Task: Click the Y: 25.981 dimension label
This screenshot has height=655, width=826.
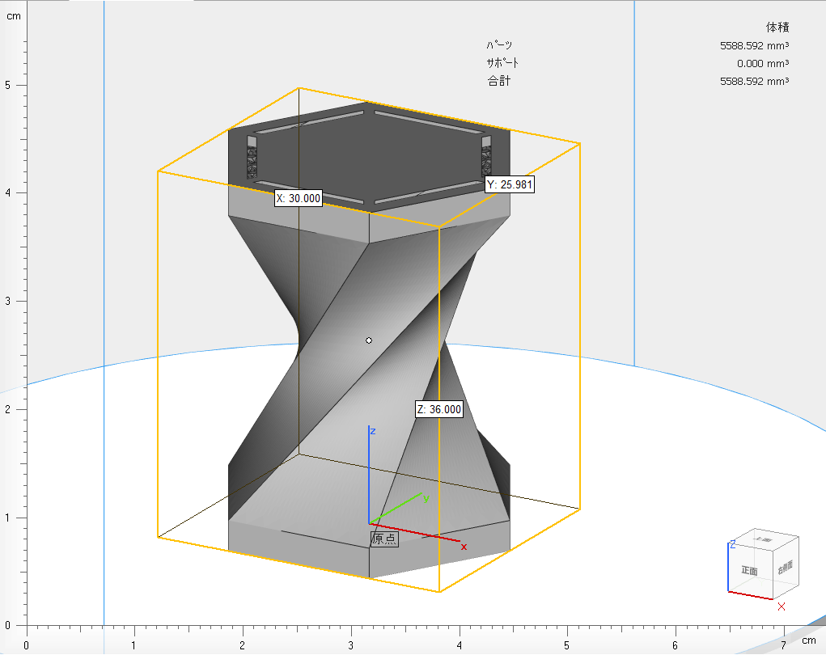Action: tap(509, 184)
